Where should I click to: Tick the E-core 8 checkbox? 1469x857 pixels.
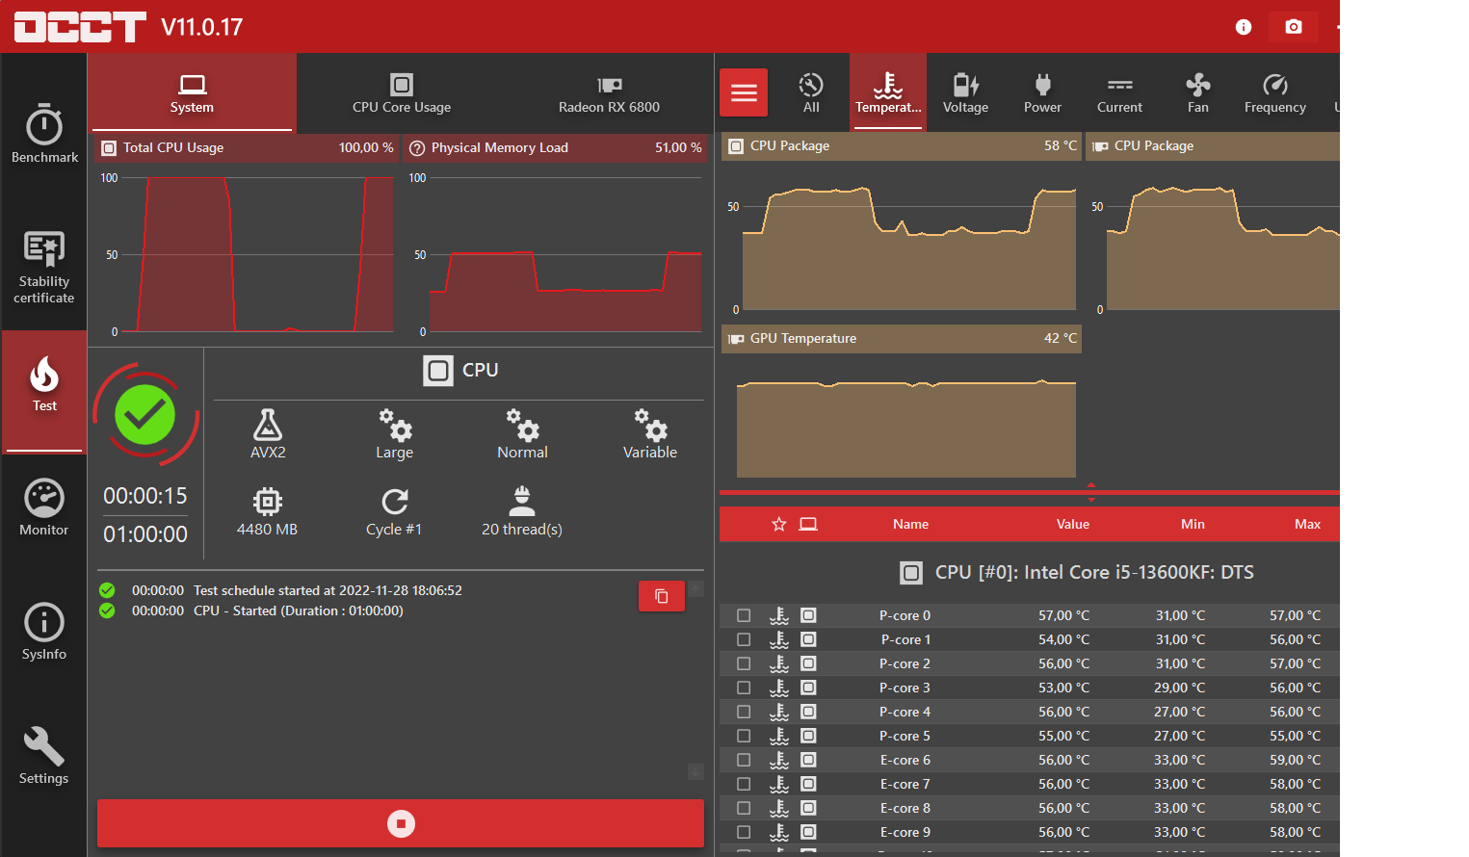744,808
